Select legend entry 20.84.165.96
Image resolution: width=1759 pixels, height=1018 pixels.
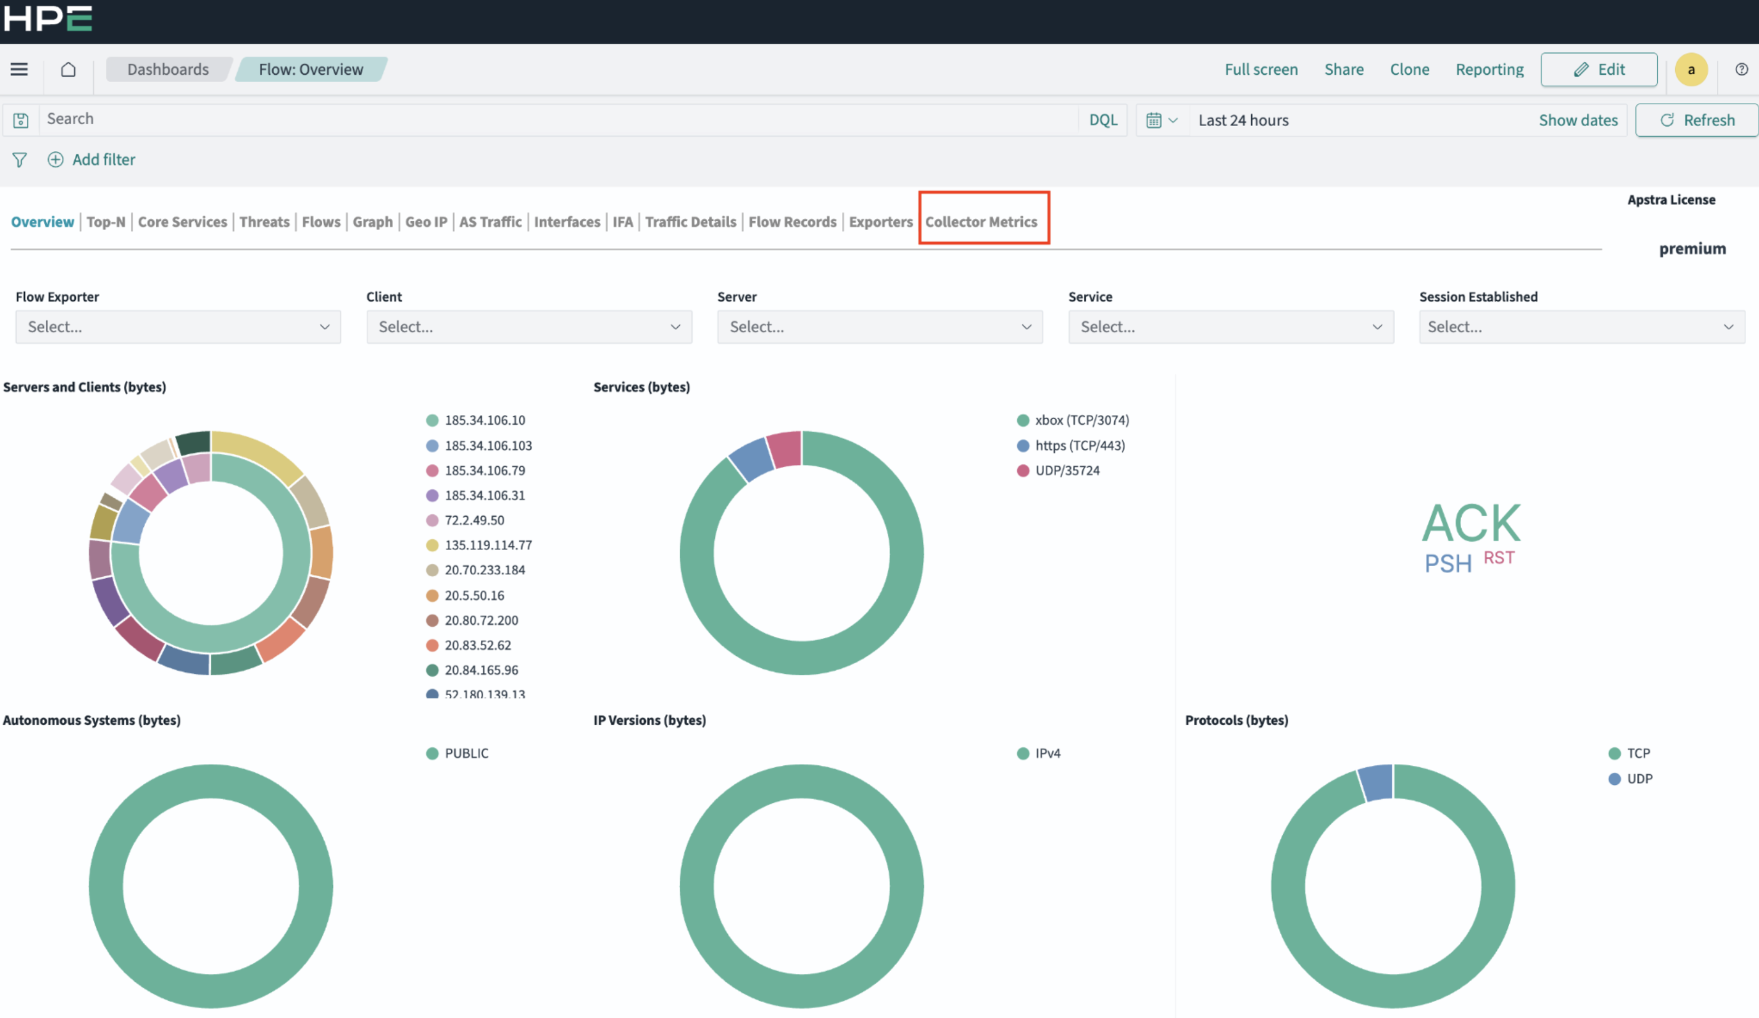click(481, 670)
